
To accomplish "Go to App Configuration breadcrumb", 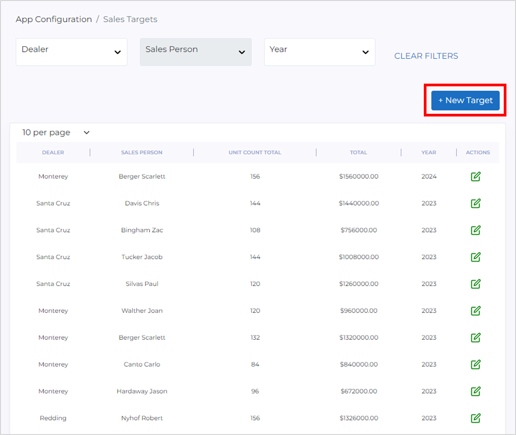I will [x=54, y=19].
